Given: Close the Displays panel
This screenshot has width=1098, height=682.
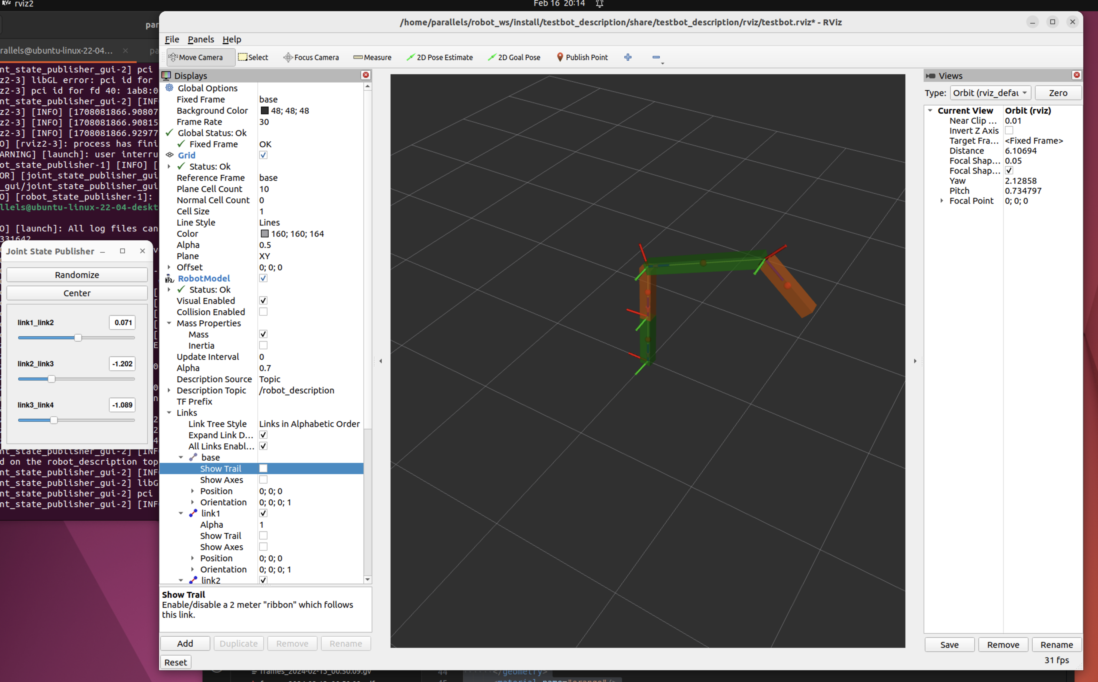Looking at the screenshot, I should tap(366, 75).
